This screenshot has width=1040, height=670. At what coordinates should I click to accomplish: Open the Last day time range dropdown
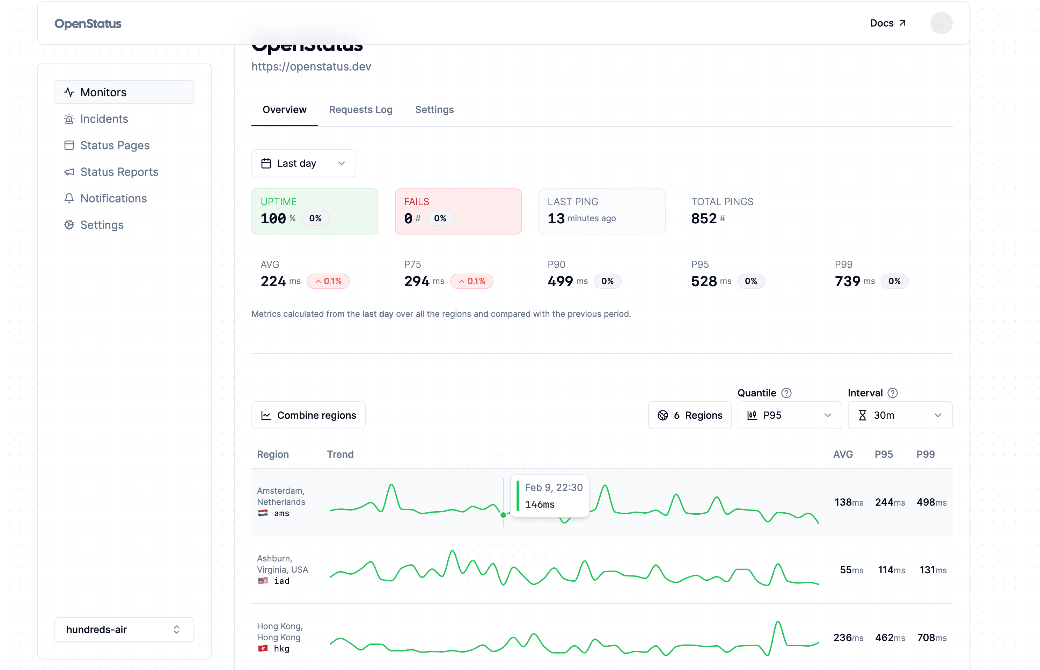[x=303, y=163]
